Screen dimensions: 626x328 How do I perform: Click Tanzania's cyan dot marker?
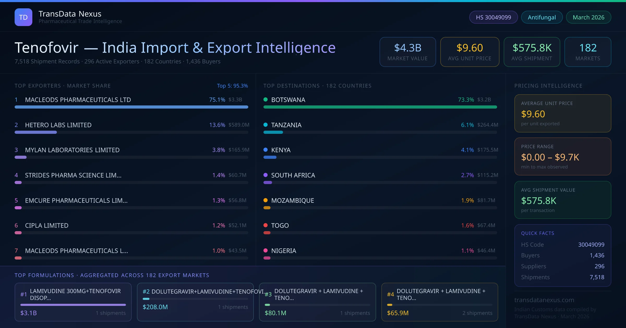266,125
